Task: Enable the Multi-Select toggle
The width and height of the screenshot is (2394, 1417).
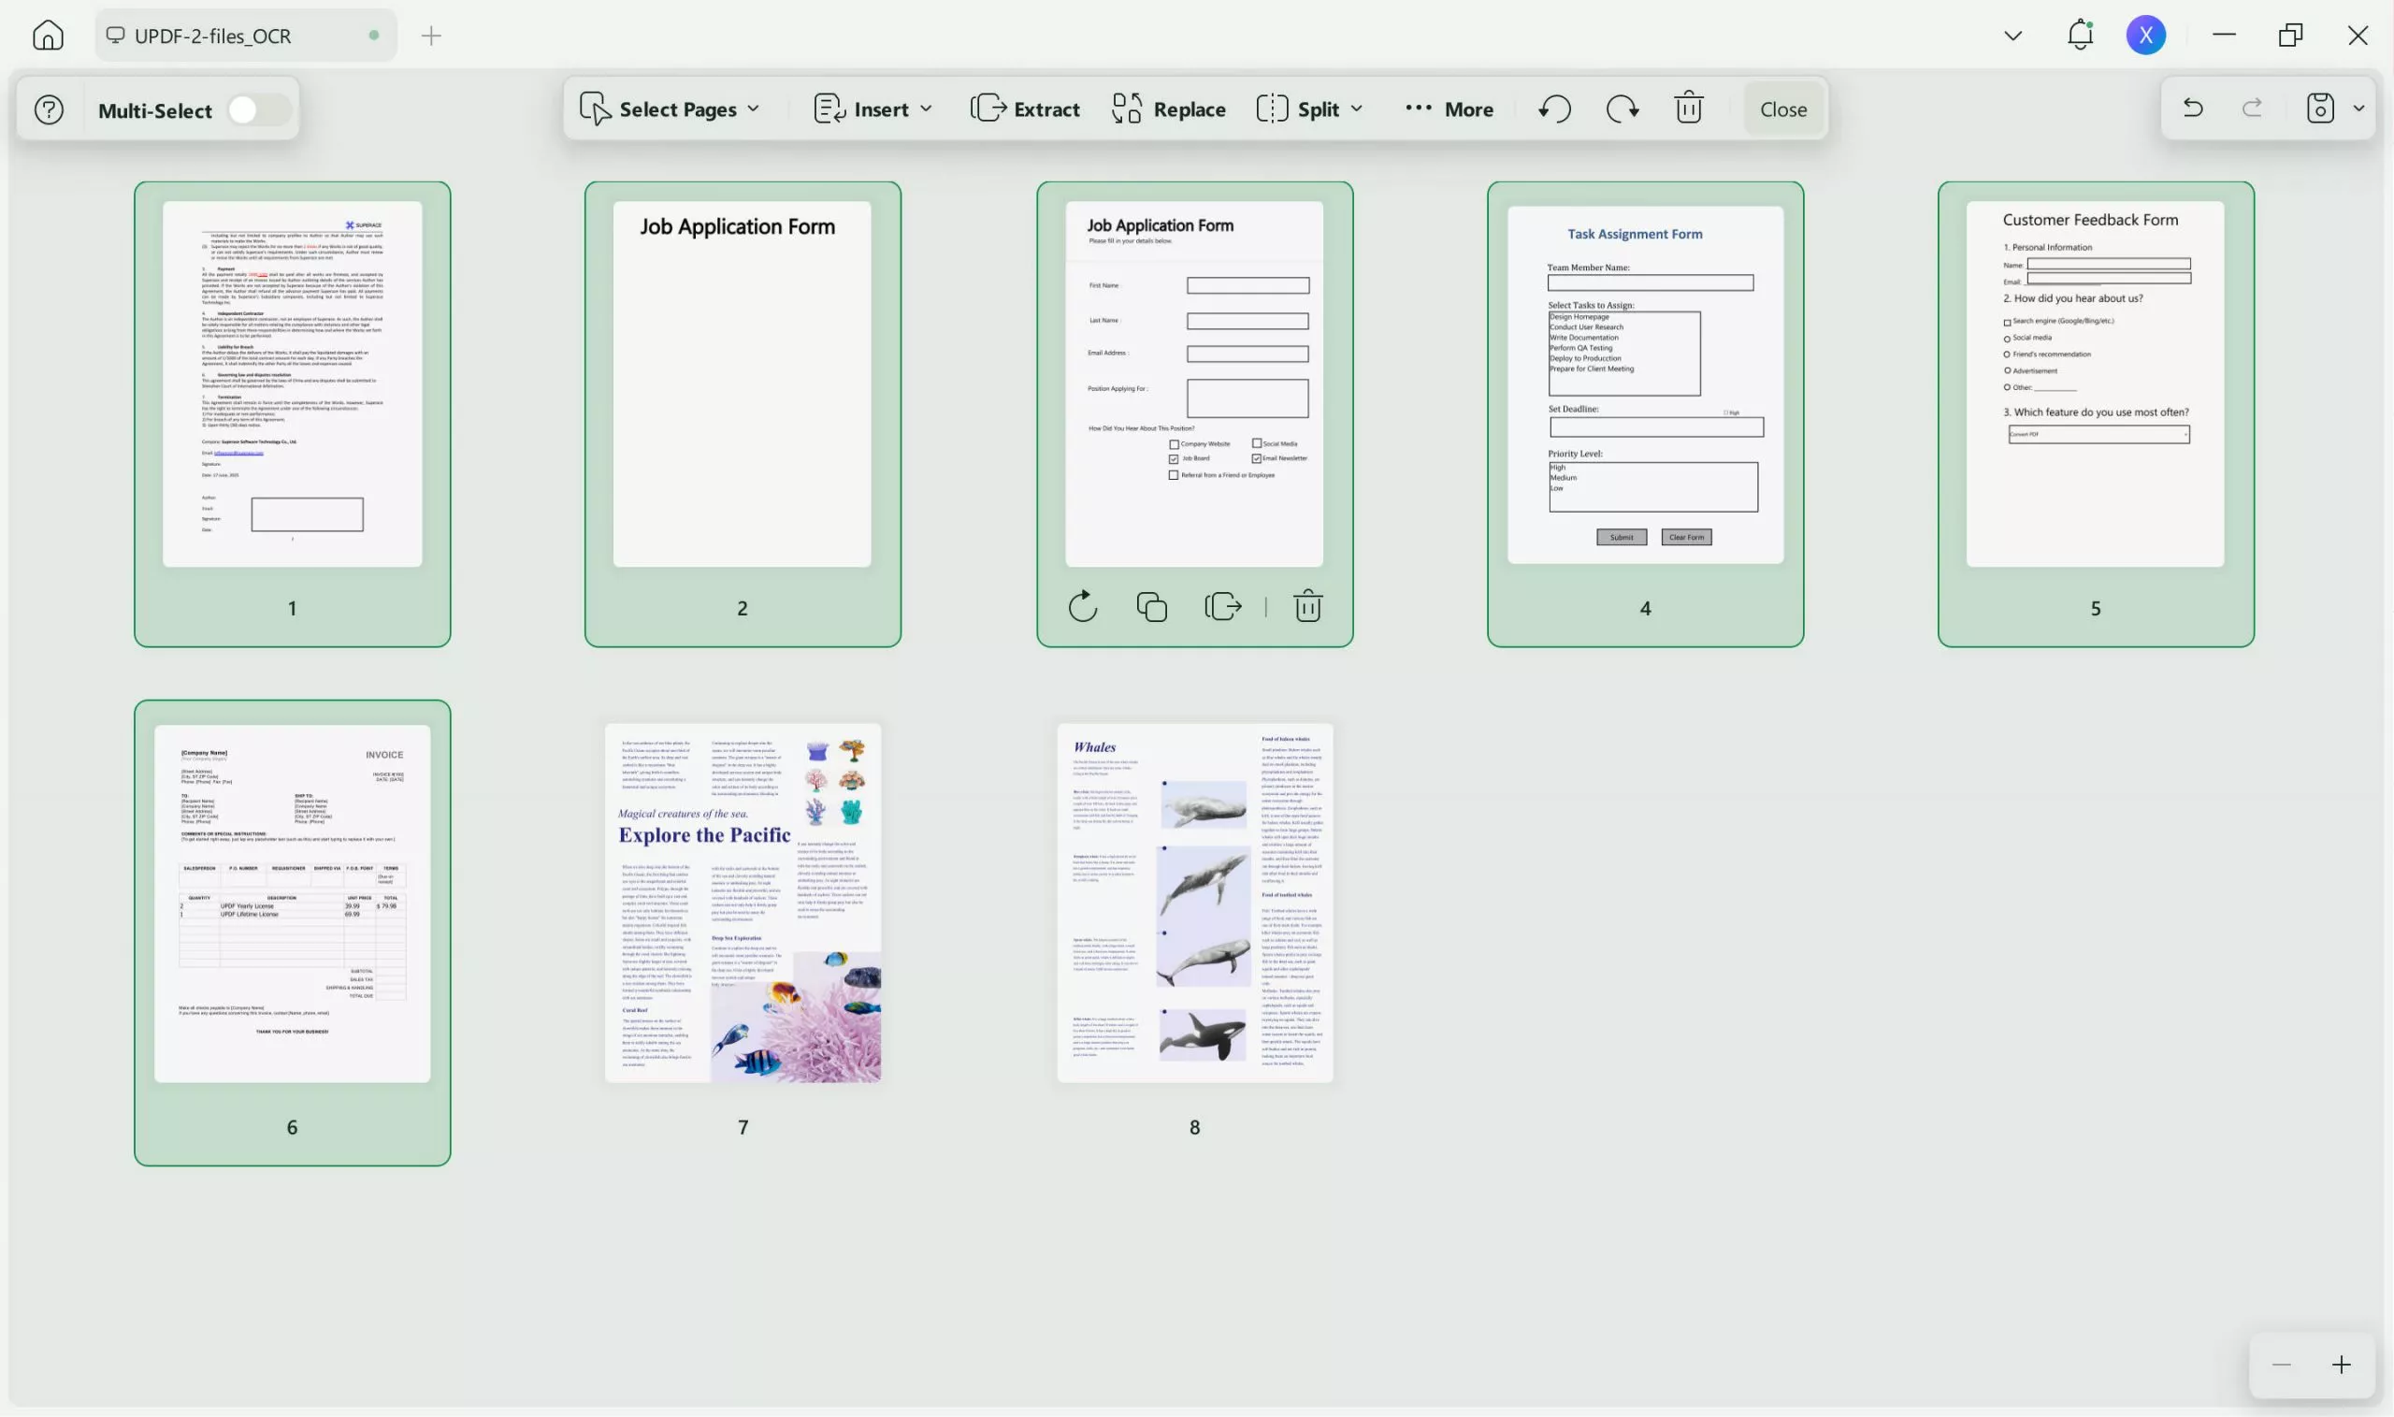Action: (256, 108)
